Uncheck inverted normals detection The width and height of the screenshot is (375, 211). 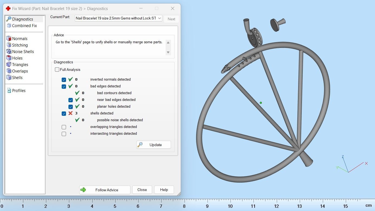[x=64, y=80]
